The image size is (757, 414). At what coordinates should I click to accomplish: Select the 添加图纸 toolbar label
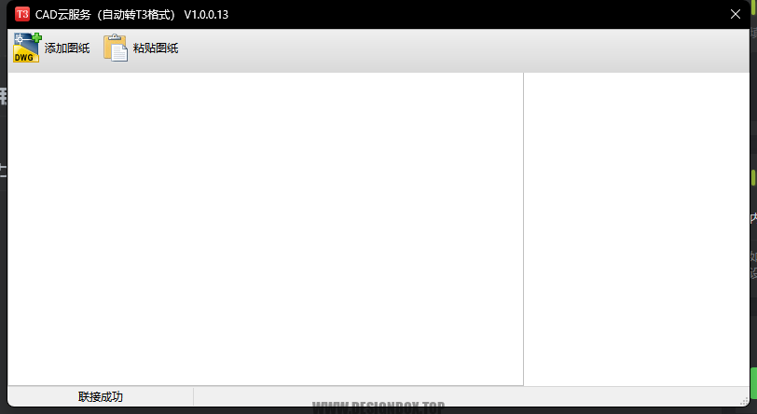(67, 48)
